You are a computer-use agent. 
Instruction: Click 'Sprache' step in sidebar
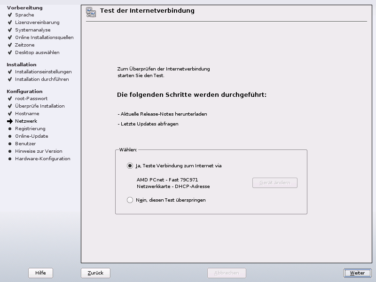[x=24, y=15]
